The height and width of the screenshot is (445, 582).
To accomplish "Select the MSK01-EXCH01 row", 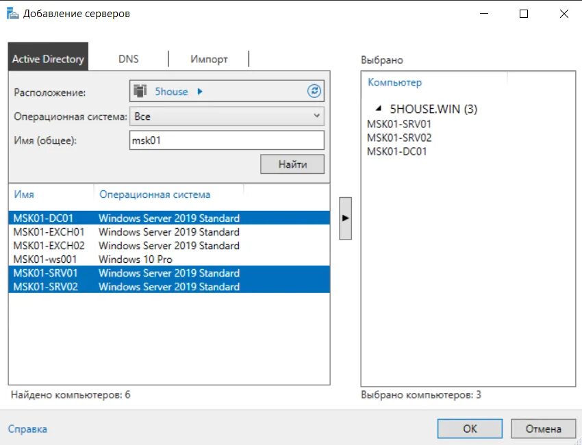I will tap(169, 231).
